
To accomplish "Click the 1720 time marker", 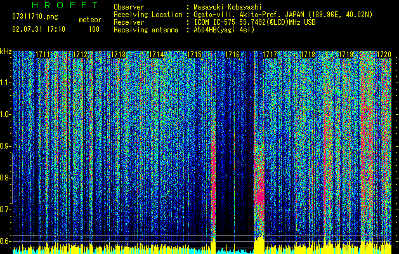I will click(384, 55).
